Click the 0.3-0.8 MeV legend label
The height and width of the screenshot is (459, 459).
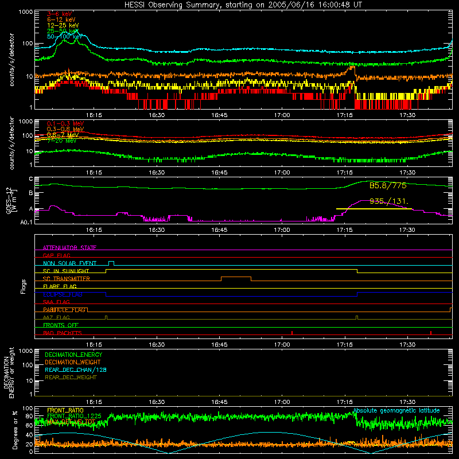click(x=65, y=129)
